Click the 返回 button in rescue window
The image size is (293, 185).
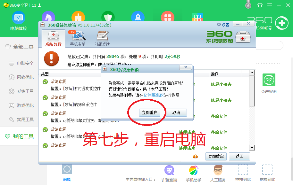(239, 156)
